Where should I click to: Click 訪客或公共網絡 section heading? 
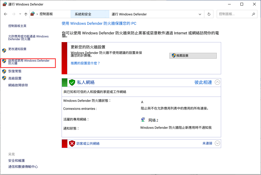88,143
